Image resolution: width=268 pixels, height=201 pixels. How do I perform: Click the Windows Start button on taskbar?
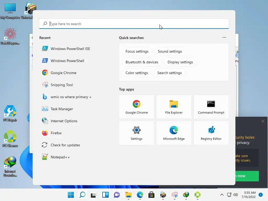[x=71, y=195]
